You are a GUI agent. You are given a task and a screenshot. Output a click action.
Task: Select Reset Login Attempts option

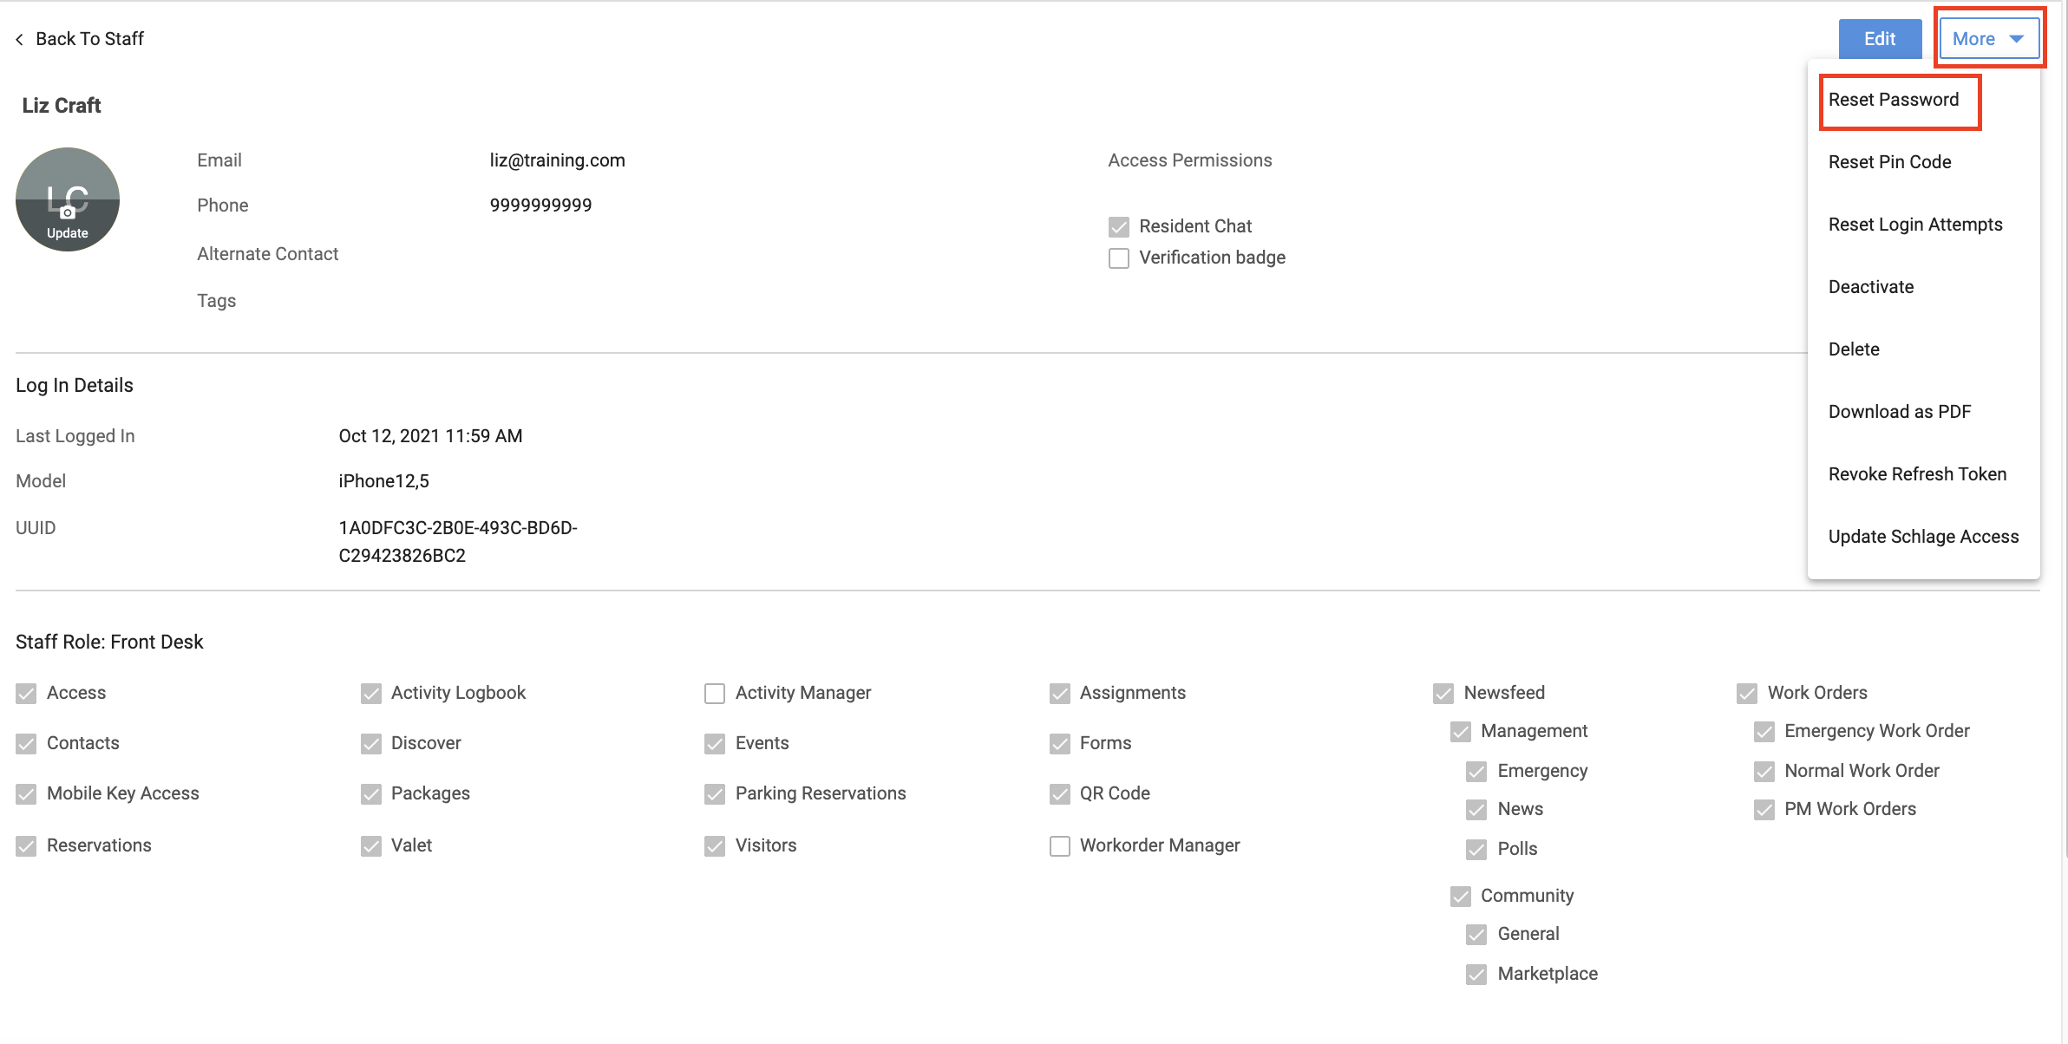[x=1915, y=225]
